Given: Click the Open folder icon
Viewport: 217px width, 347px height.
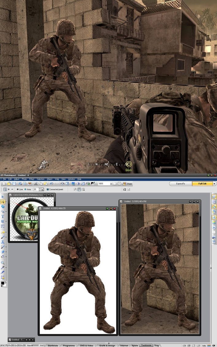Looking at the screenshot, I should (9, 183).
